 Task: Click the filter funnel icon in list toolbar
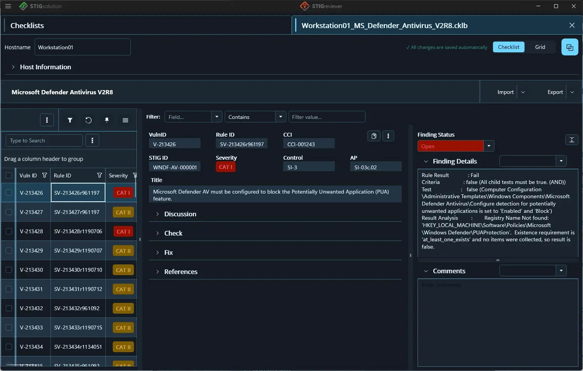pyautogui.click(x=70, y=120)
